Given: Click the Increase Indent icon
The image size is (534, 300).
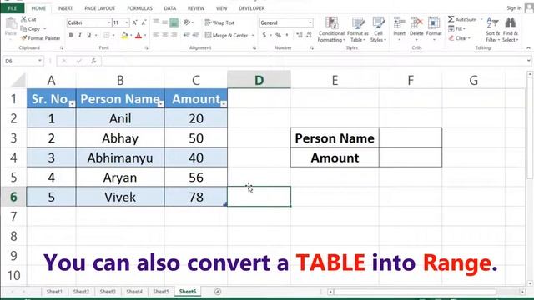Looking at the screenshot, I should 196,35.
